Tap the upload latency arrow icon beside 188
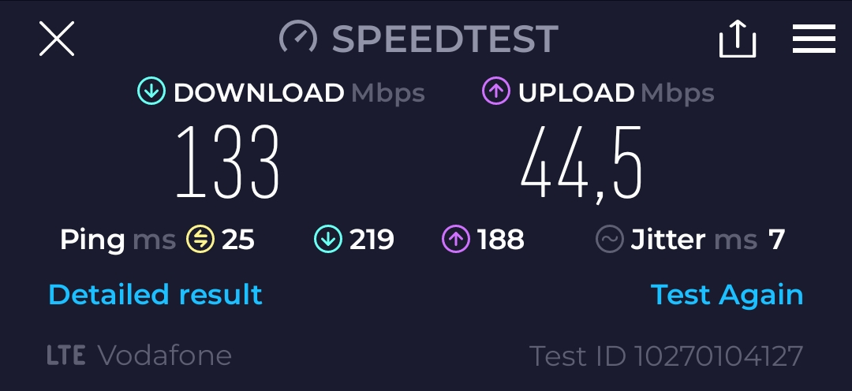 click(x=455, y=240)
